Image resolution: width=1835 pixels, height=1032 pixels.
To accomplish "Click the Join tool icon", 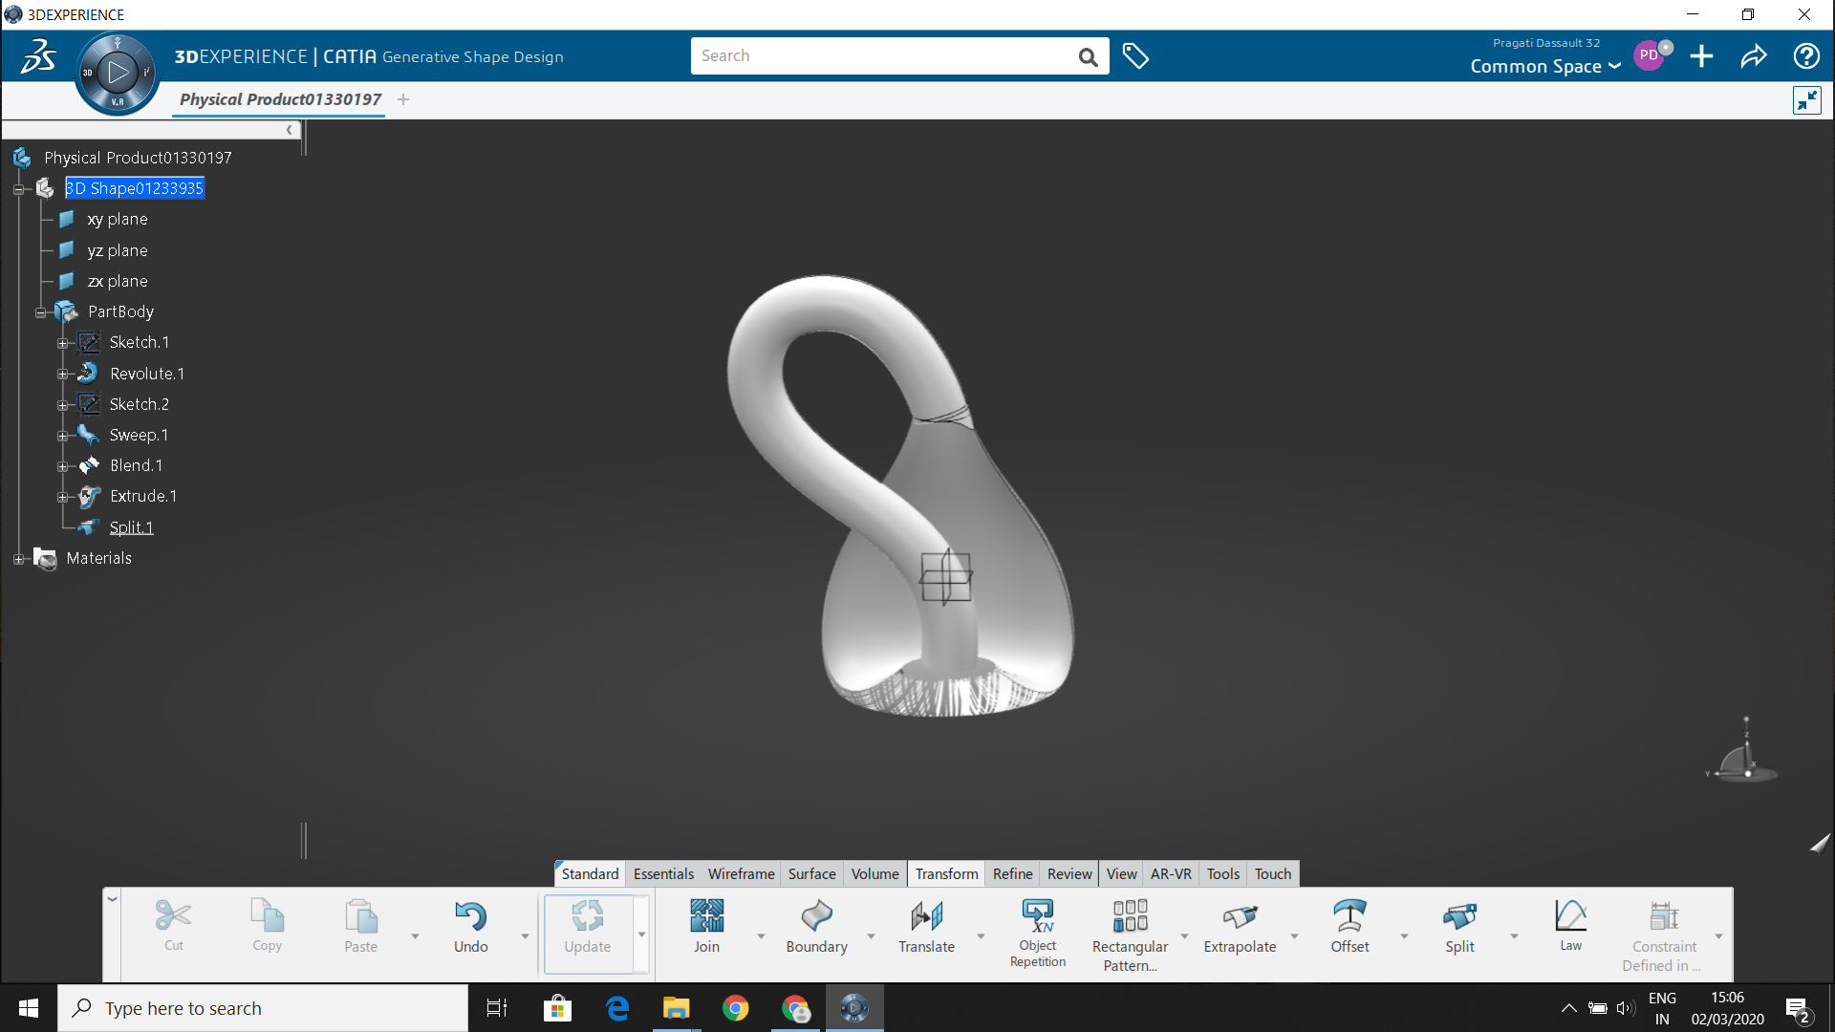I will pyautogui.click(x=706, y=916).
